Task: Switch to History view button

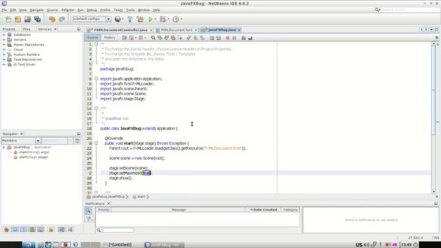Action: pyautogui.click(x=110, y=37)
